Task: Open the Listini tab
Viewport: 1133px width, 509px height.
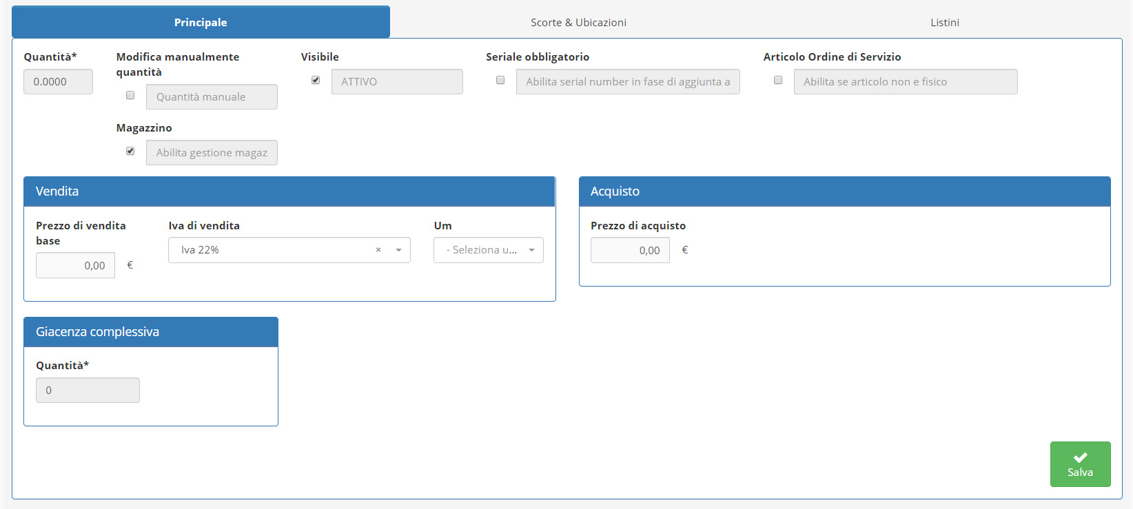Action: pyautogui.click(x=944, y=23)
